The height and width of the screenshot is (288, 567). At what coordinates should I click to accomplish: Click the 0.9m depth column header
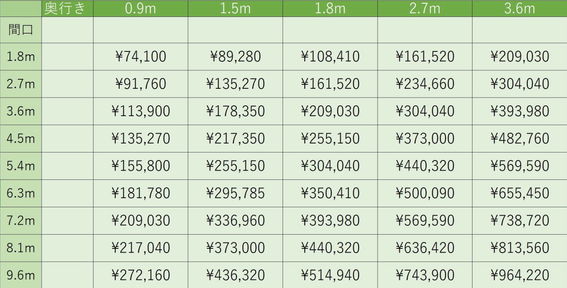141,8
